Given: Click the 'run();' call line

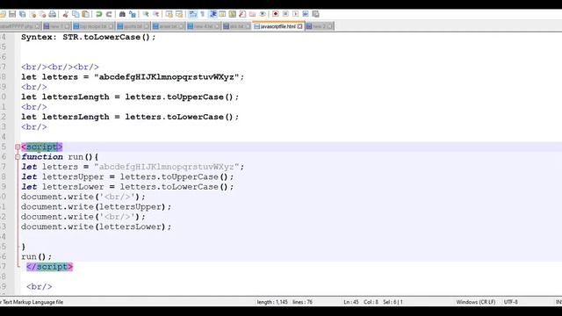Looking at the screenshot, I should (x=36, y=256).
